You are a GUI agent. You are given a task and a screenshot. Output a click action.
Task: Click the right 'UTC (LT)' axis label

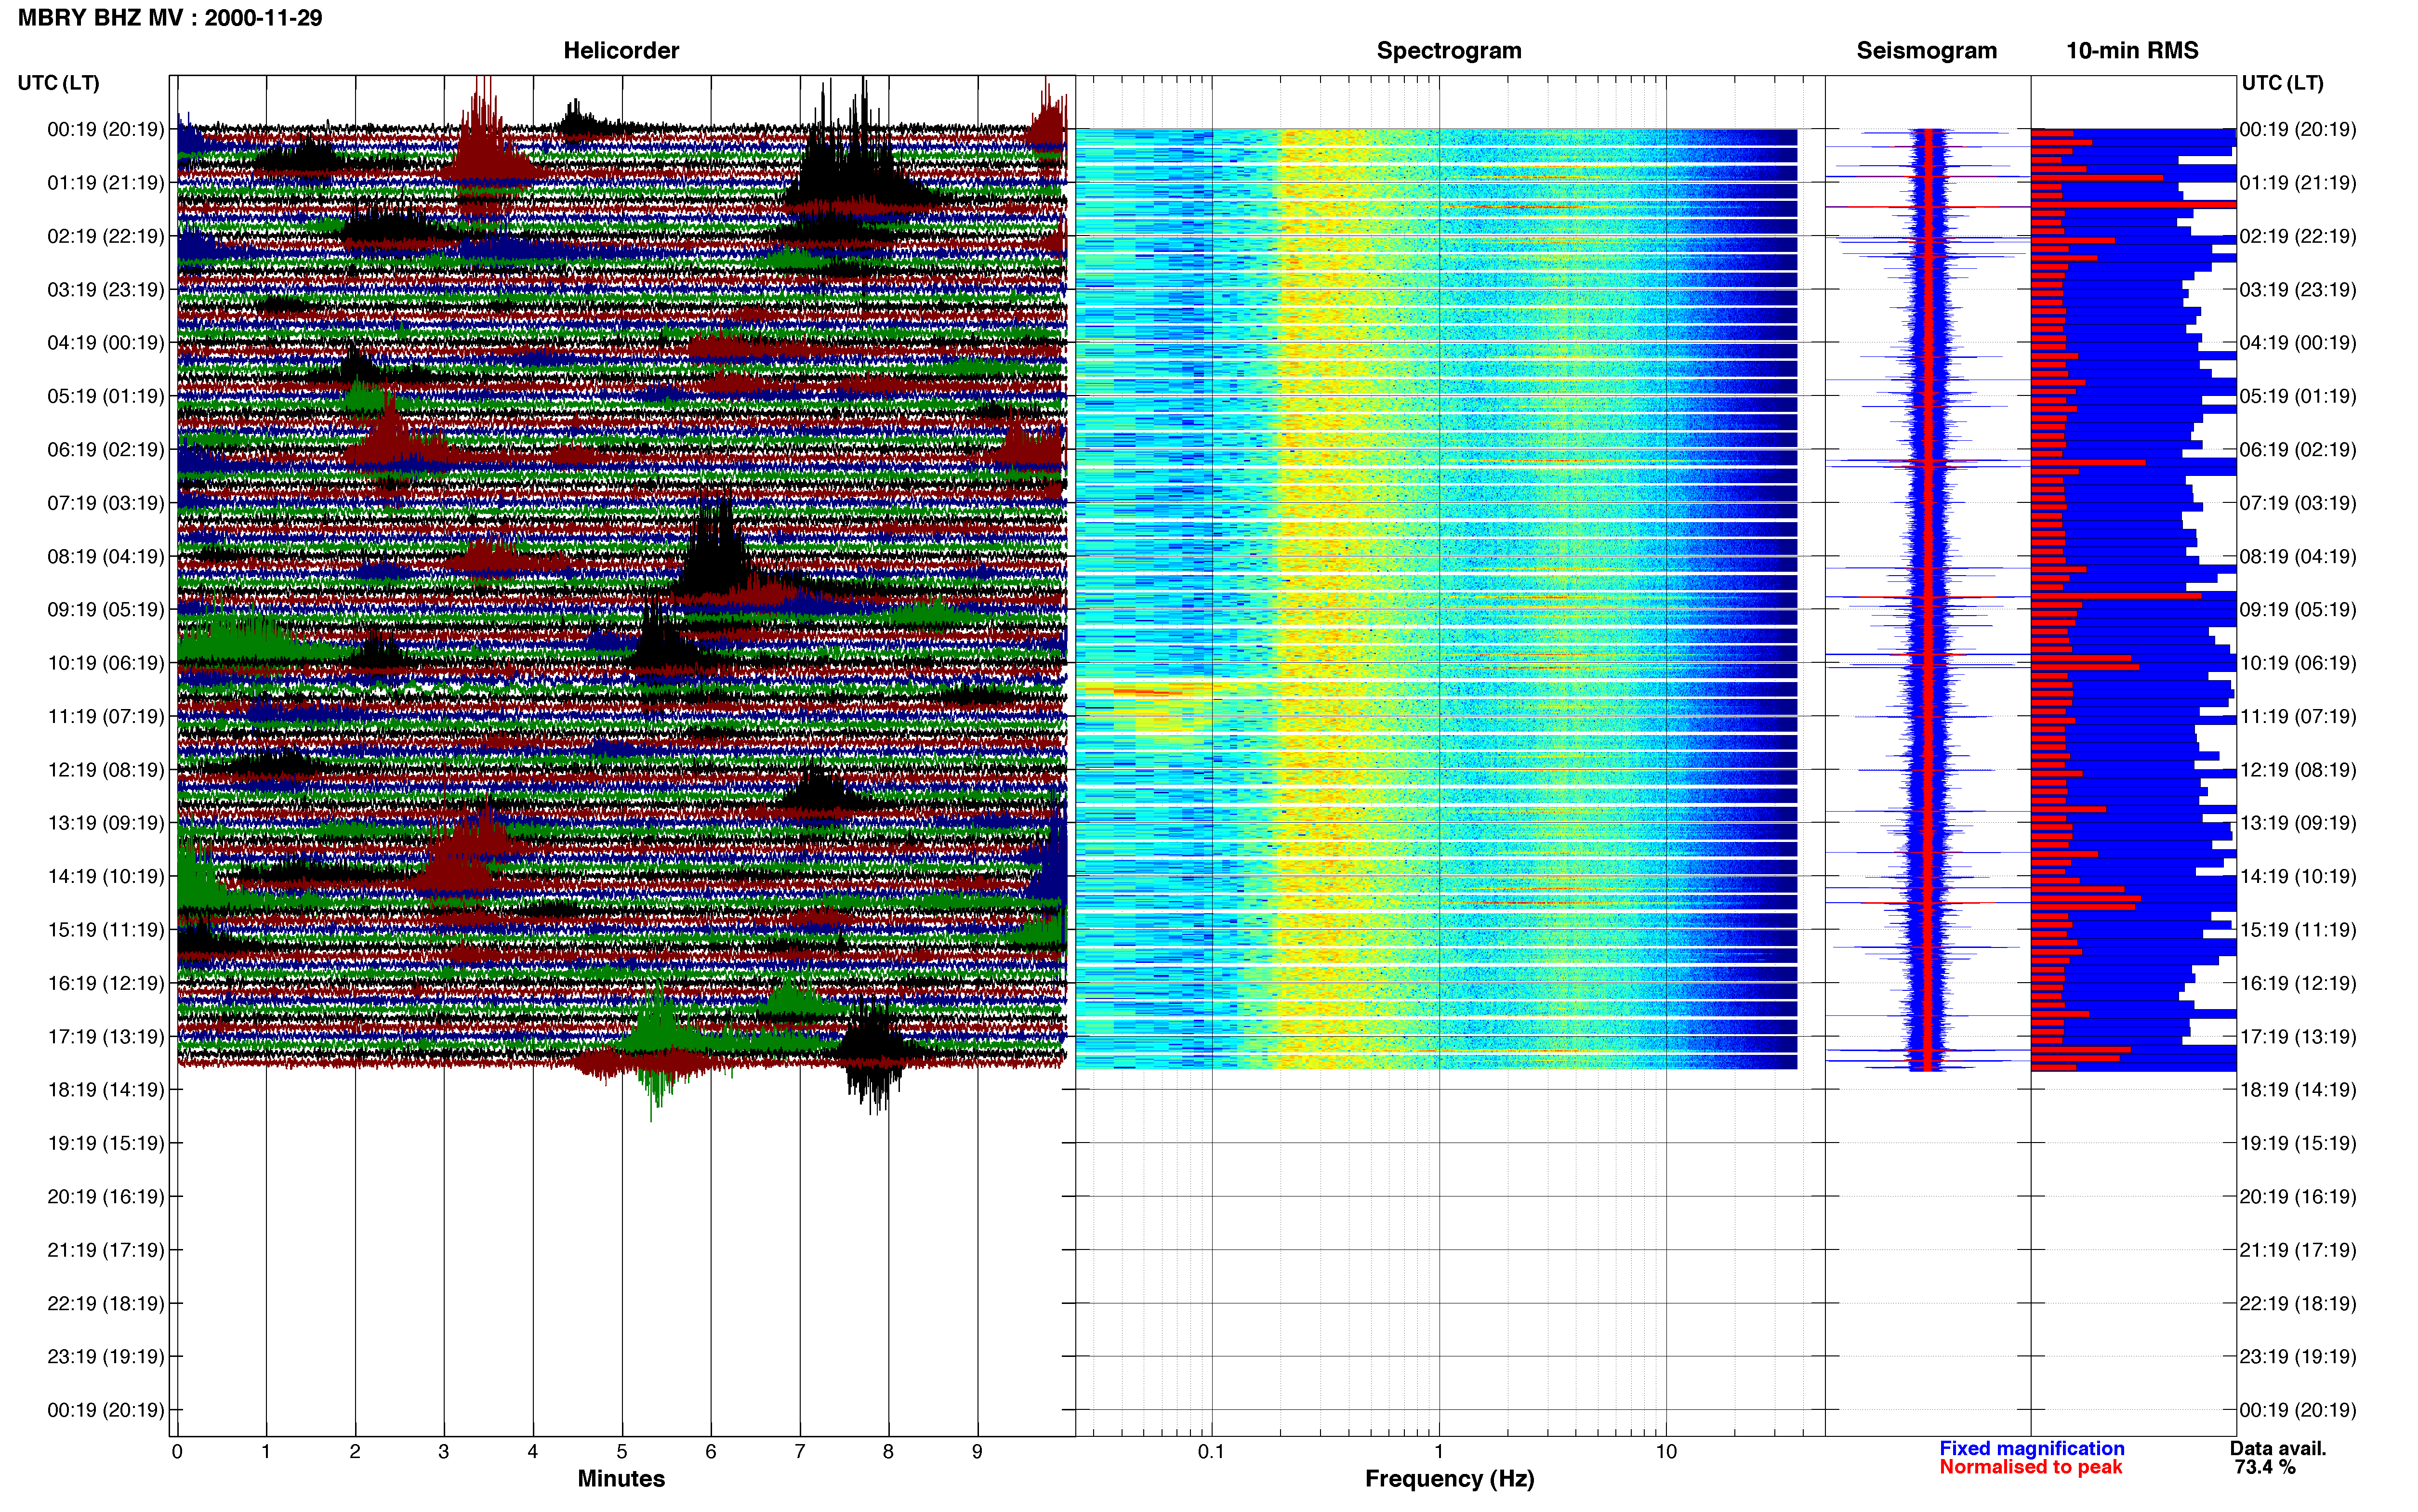tap(2282, 83)
